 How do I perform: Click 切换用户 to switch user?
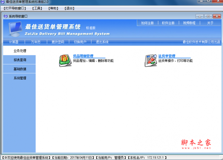click(x=80, y=42)
